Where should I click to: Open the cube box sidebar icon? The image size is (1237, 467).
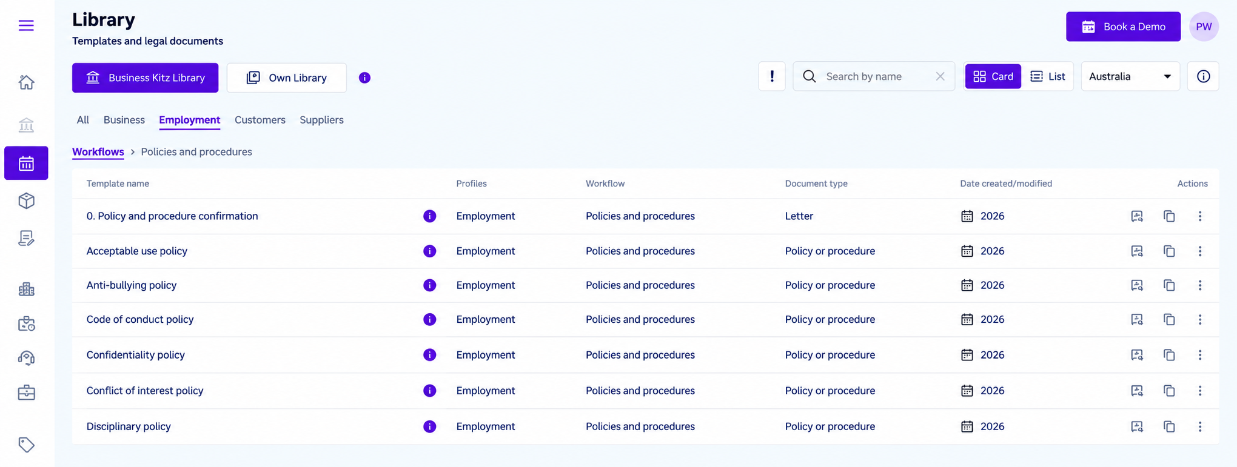click(26, 200)
